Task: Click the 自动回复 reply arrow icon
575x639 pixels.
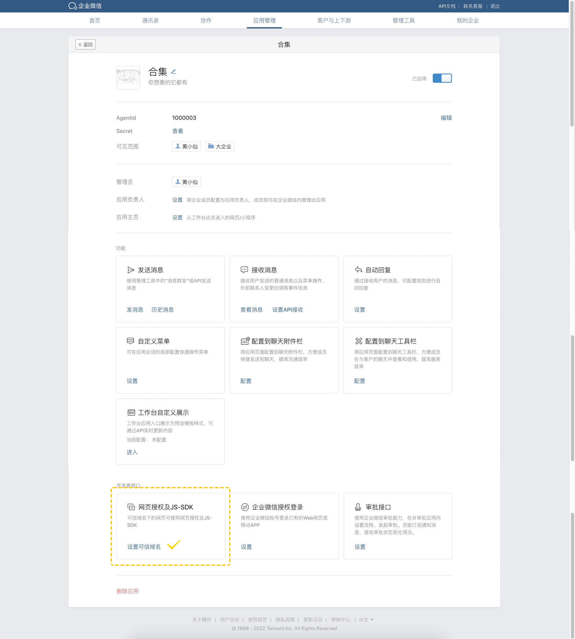Action: click(358, 269)
